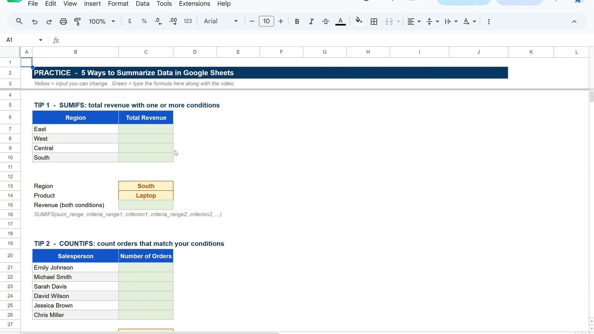This screenshot has height=334, width=594.
Task: Select column C header
Action: click(x=146, y=52)
